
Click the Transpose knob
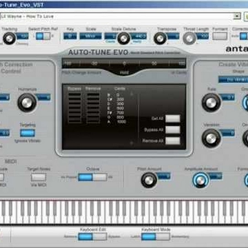click(x=160, y=38)
